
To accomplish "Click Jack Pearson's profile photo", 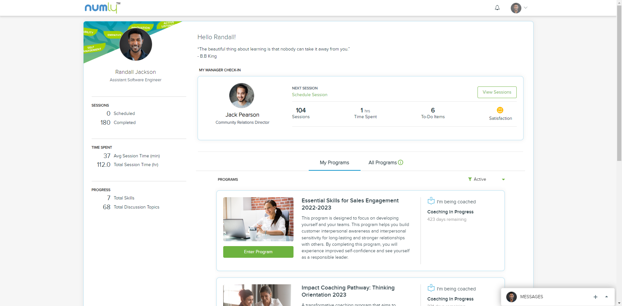I will tap(242, 96).
